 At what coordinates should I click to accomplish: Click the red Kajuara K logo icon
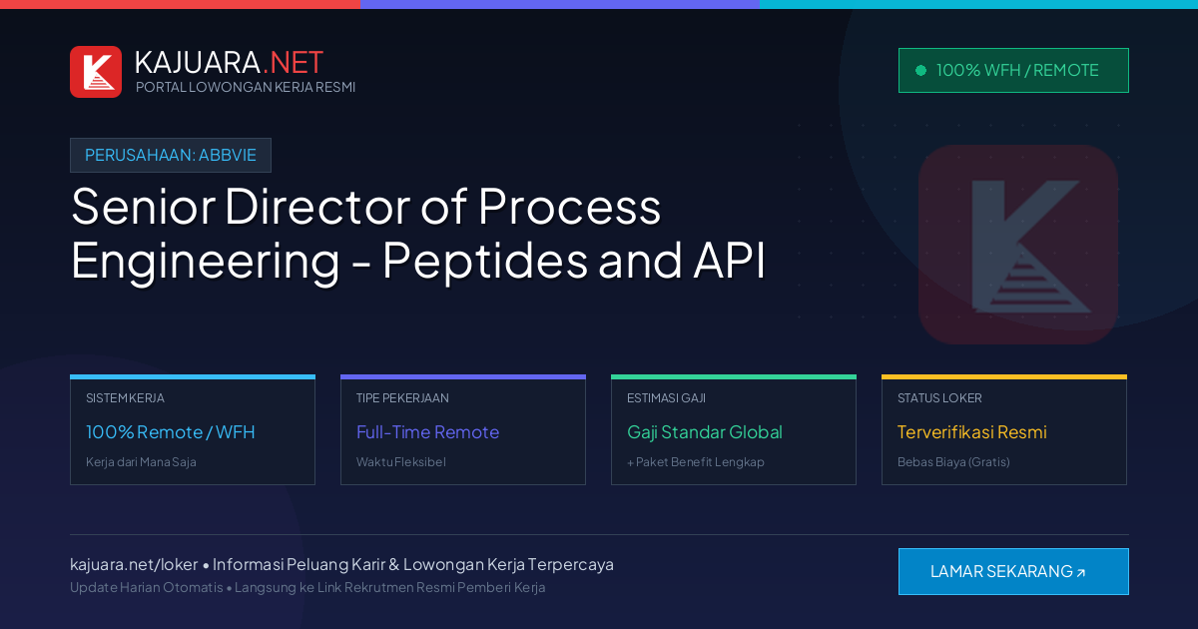click(96, 72)
